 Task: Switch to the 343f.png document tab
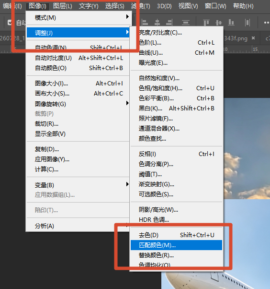(236, 38)
